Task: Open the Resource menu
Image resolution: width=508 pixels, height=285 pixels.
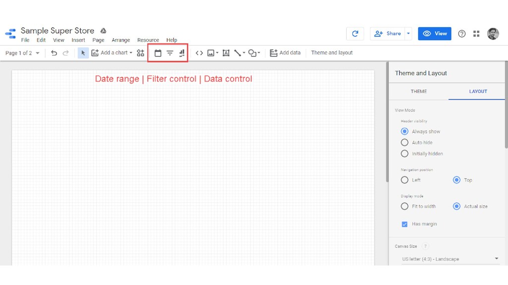Action: click(148, 40)
